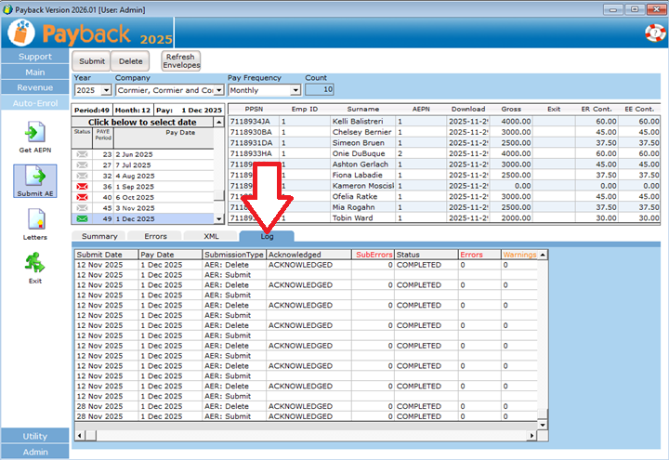Click the help lifebuoy icon
The image size is (669, 460).
point(654,33)
